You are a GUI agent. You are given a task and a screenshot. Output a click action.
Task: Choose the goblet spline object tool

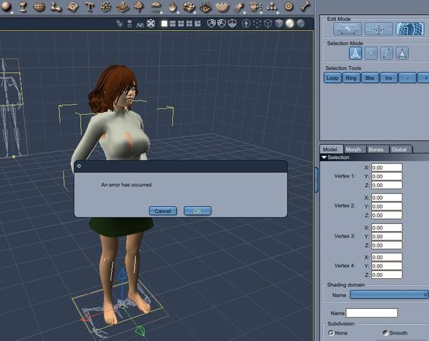tap(23, 6)
